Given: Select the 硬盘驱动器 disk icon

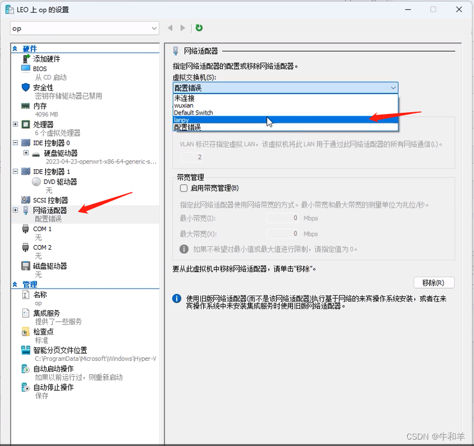Looking at the screenshot, I should pyautogui.click(x=36, y=155).
